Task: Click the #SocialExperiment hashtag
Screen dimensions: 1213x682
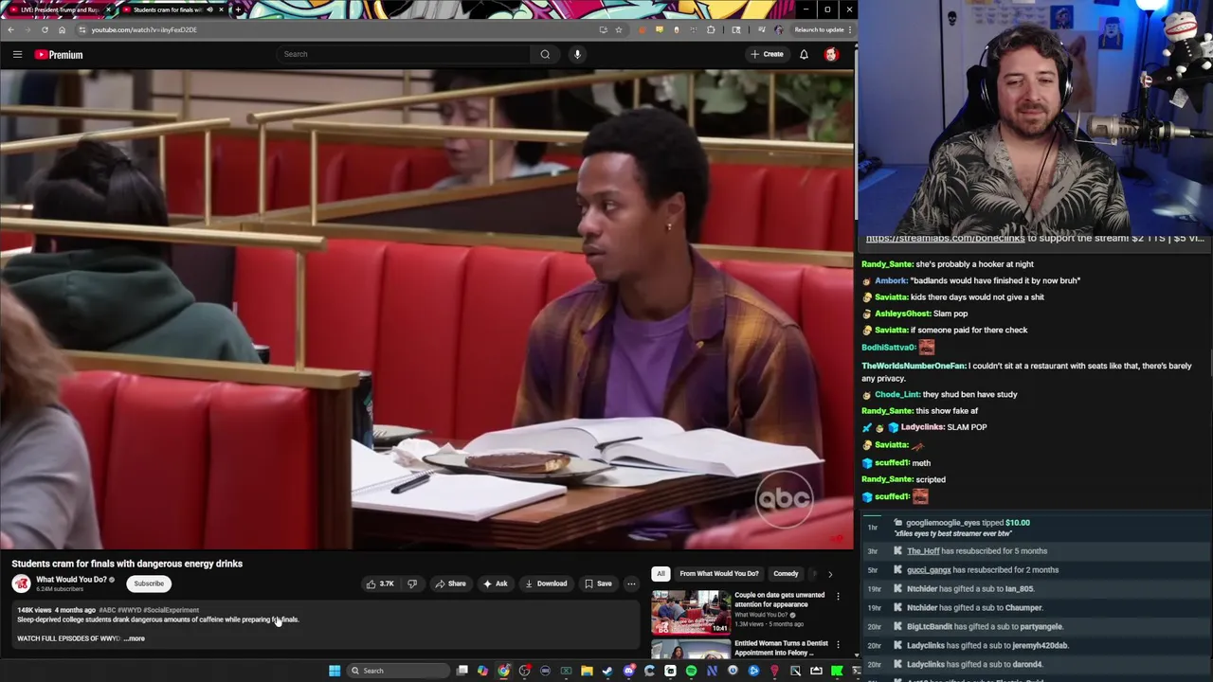Action: click(x=172, y=610)
